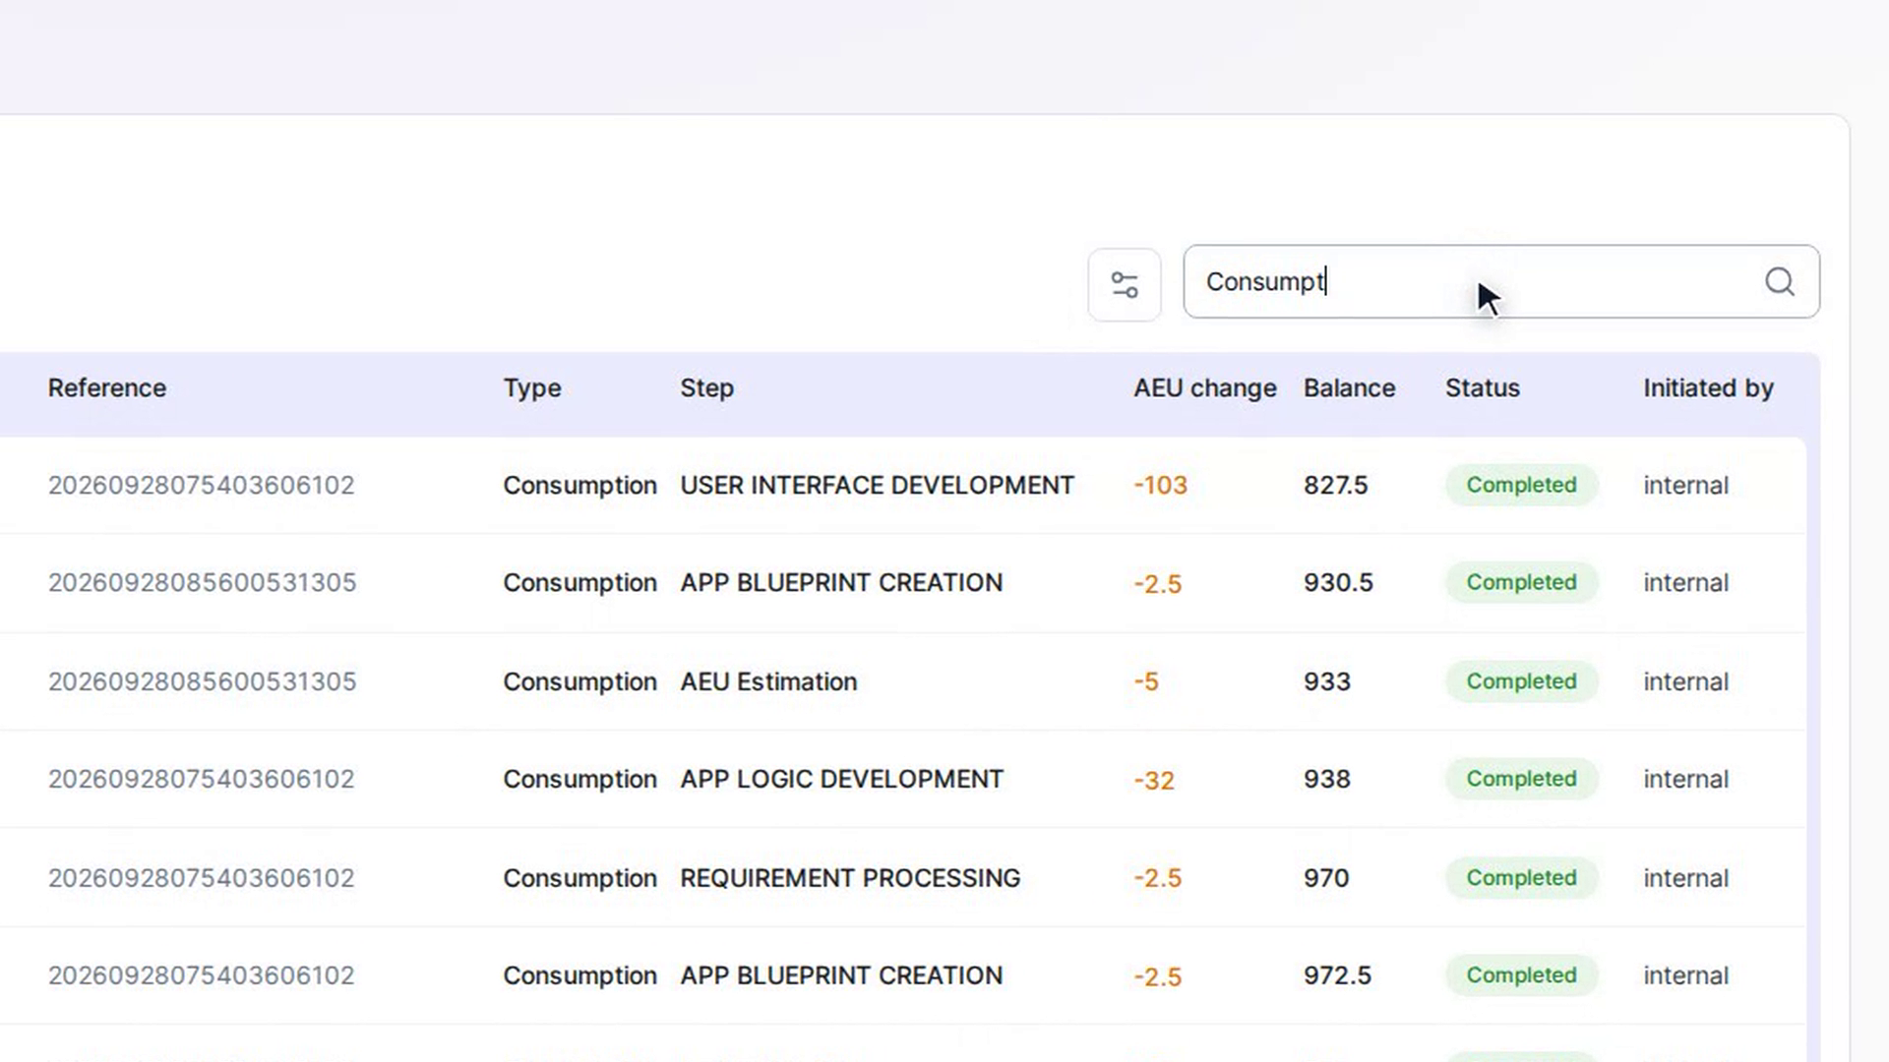The height and width of the screenshot is (1062, 1889).
Task: Click the balance 972.5 cell
Action: click(x=1337, y=975)
